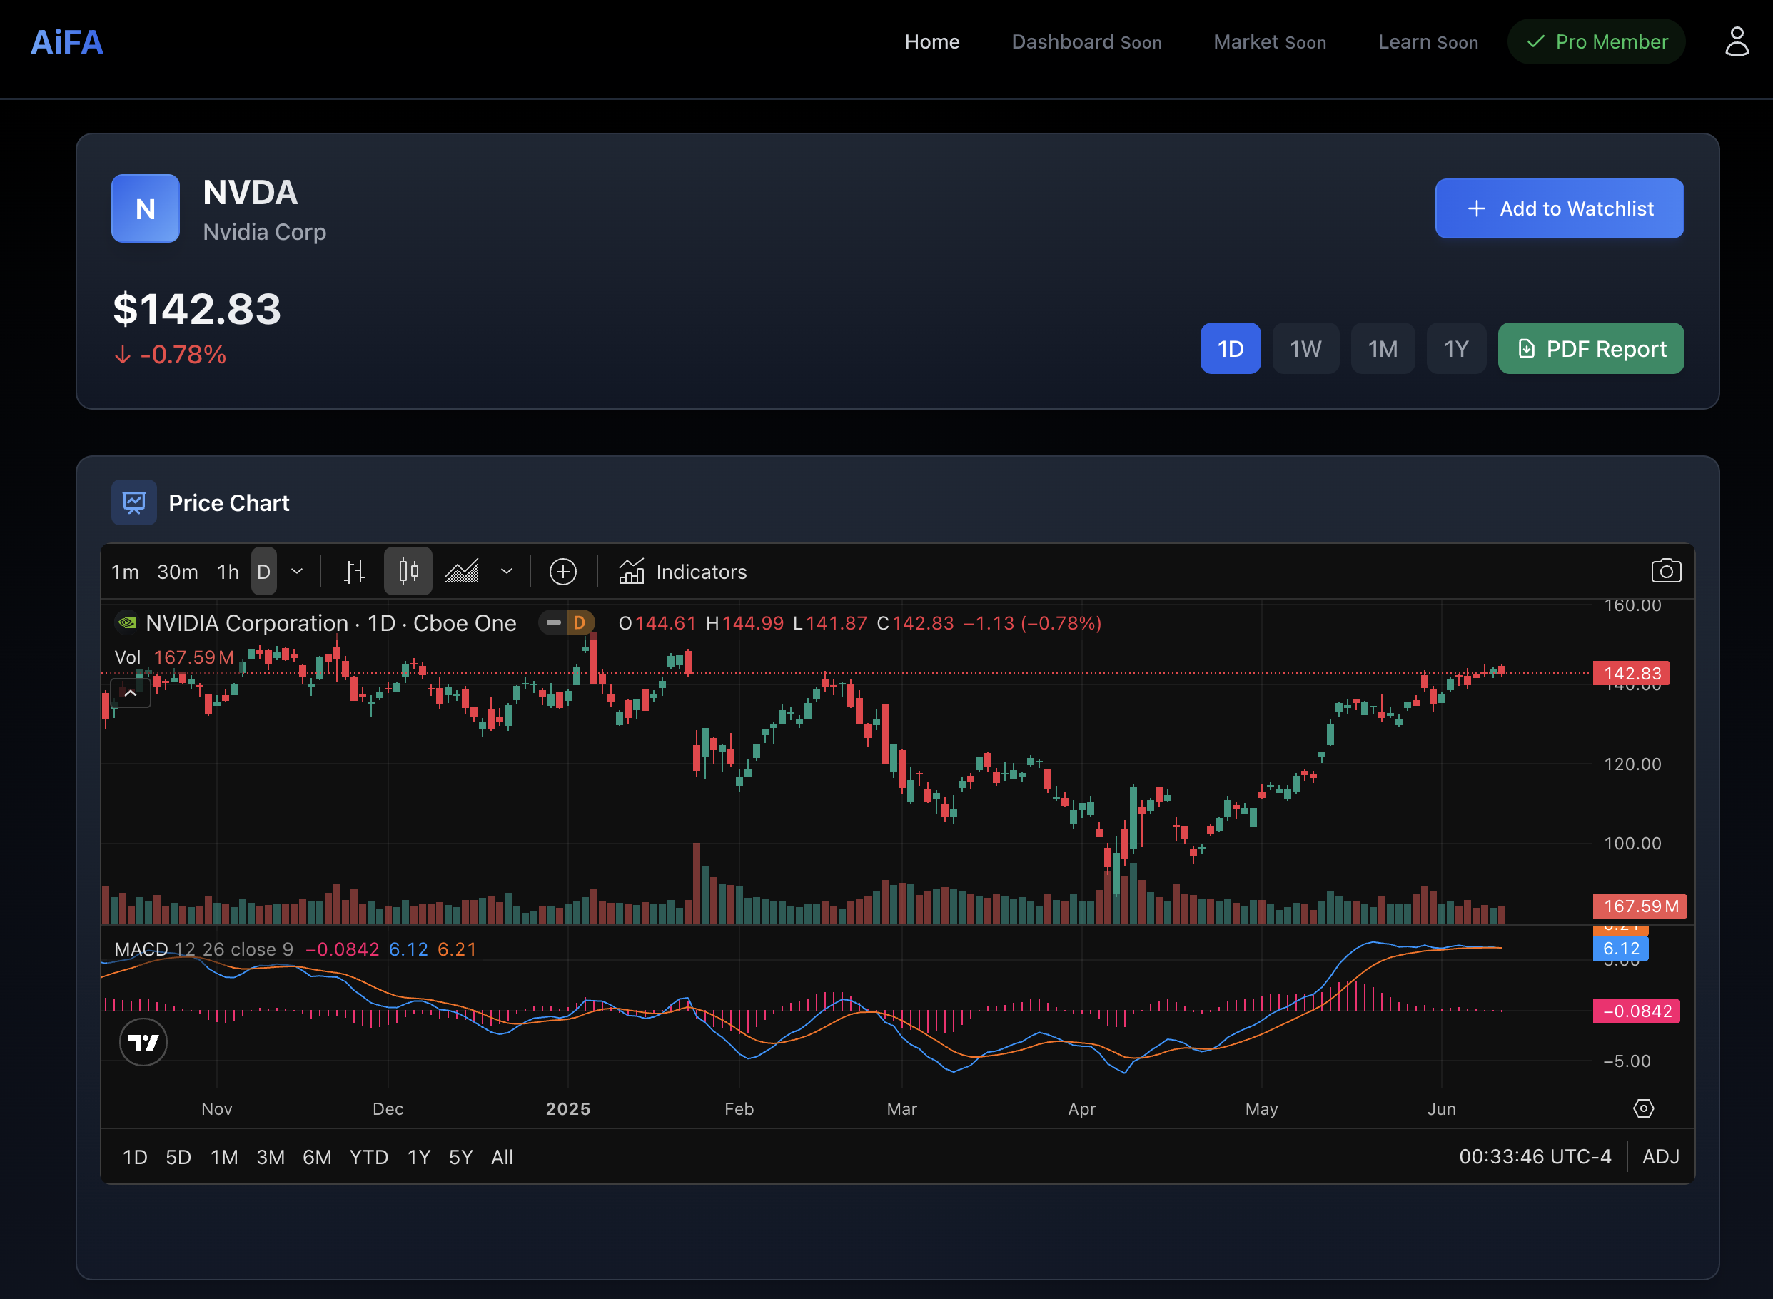Click the AiFA logo
Viewport: 1773px width, 1299px height.
[x=67, y=42]
